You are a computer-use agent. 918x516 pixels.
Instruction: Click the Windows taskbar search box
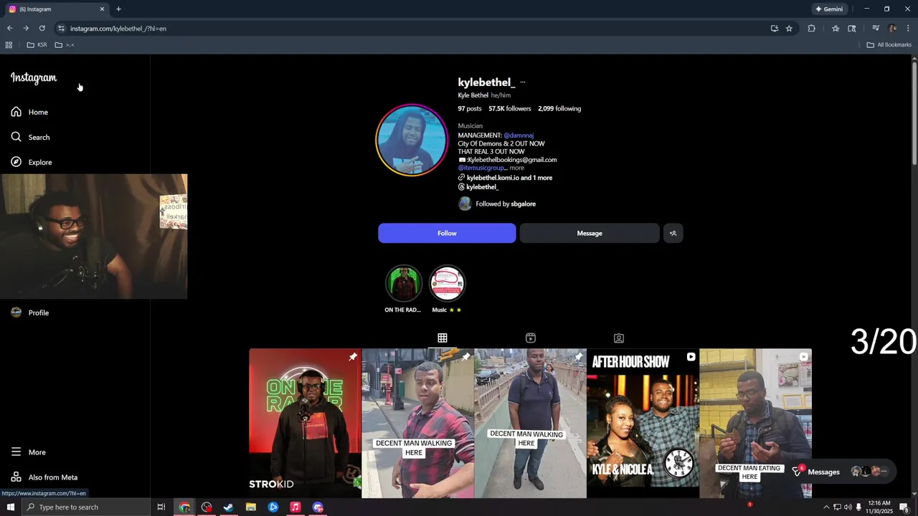point(86,507)
